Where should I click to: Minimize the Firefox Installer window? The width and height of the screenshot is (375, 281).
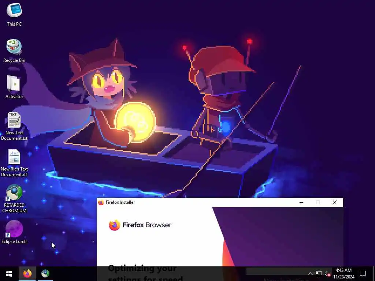[301, 202]
